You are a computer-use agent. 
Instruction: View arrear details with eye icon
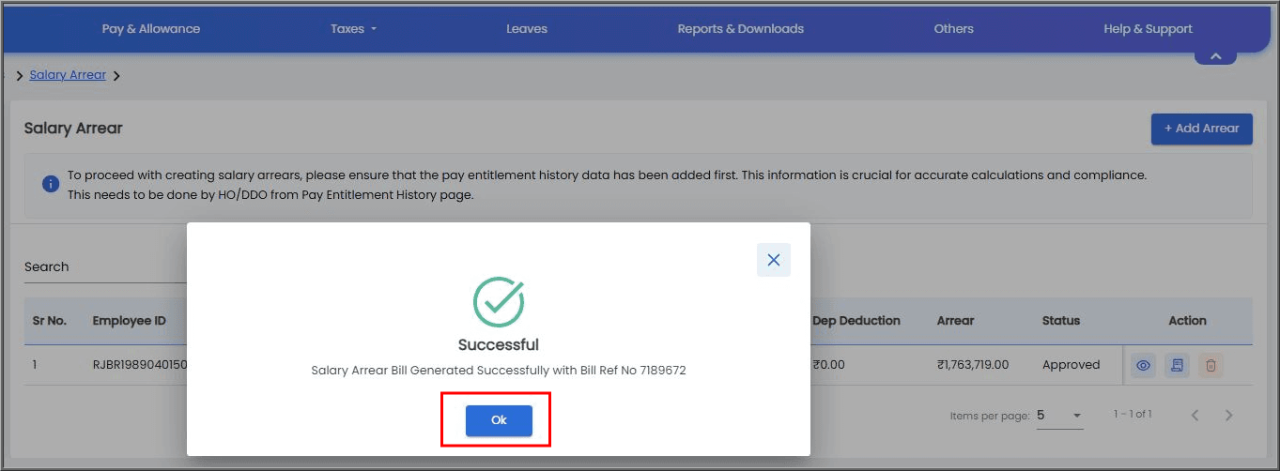[1143, 366]
